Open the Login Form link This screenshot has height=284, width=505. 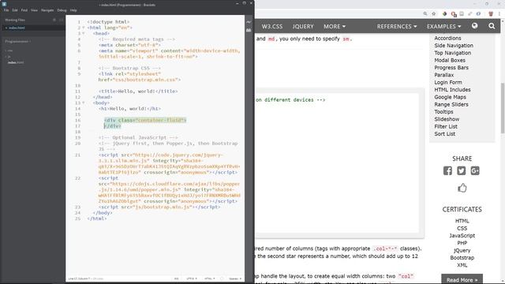click(x=448, y=82)
